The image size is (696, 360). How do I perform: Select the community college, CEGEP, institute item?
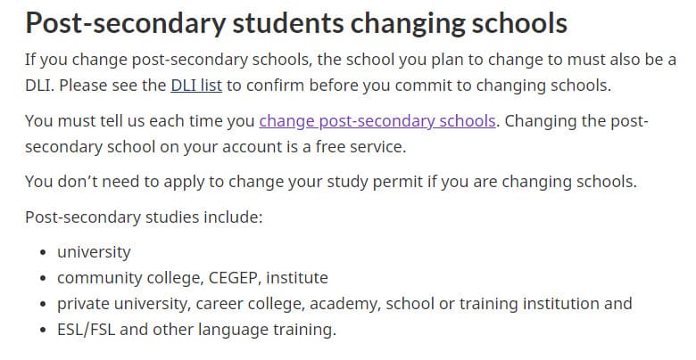click(x=193, y=278)
